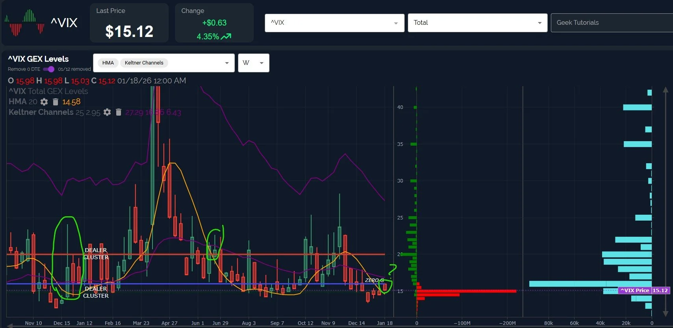Screen dimensions: 673x328
Task: Click the right-side vertical range scrollbar
Action: tap(666, 201)
